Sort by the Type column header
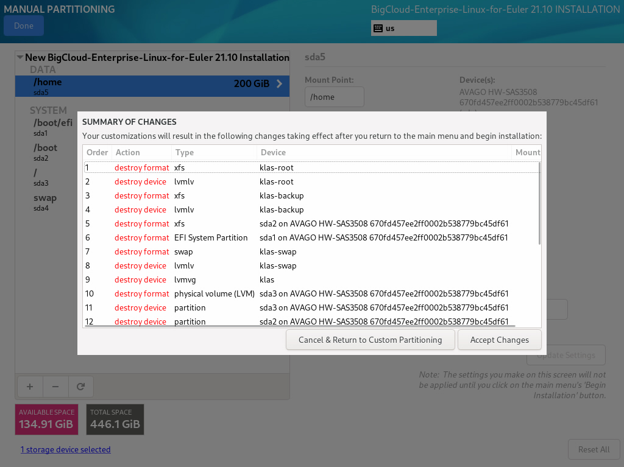 click(x=214, y=152)
